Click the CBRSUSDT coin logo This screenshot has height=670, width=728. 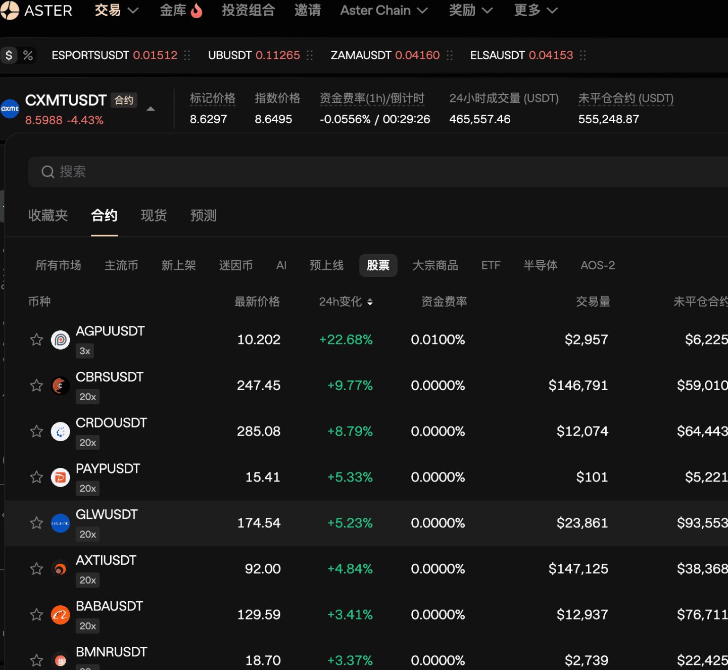point(61,386)
